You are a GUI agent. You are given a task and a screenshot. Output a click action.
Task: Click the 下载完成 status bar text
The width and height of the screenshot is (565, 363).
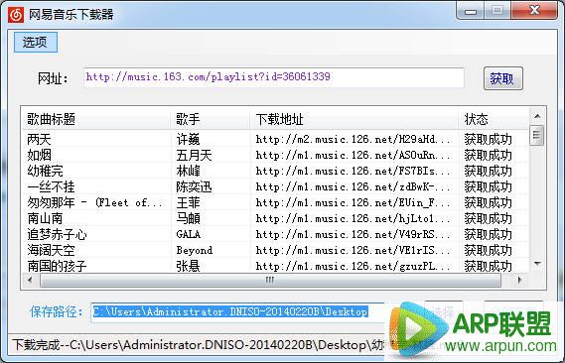coord(198,345)
